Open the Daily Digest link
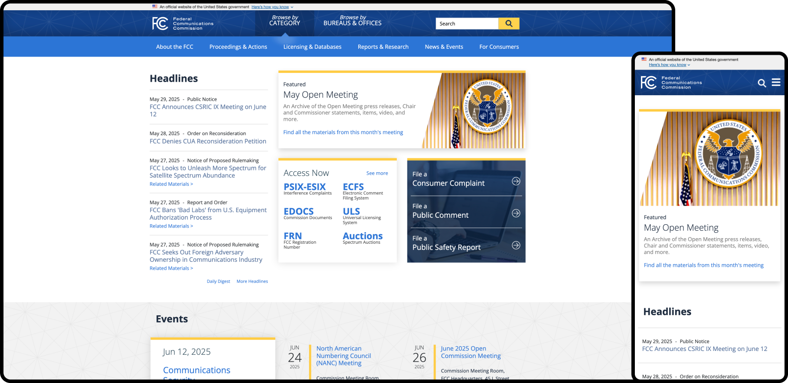This screenshot has width=788, height=383. click(x=218, y=281)
